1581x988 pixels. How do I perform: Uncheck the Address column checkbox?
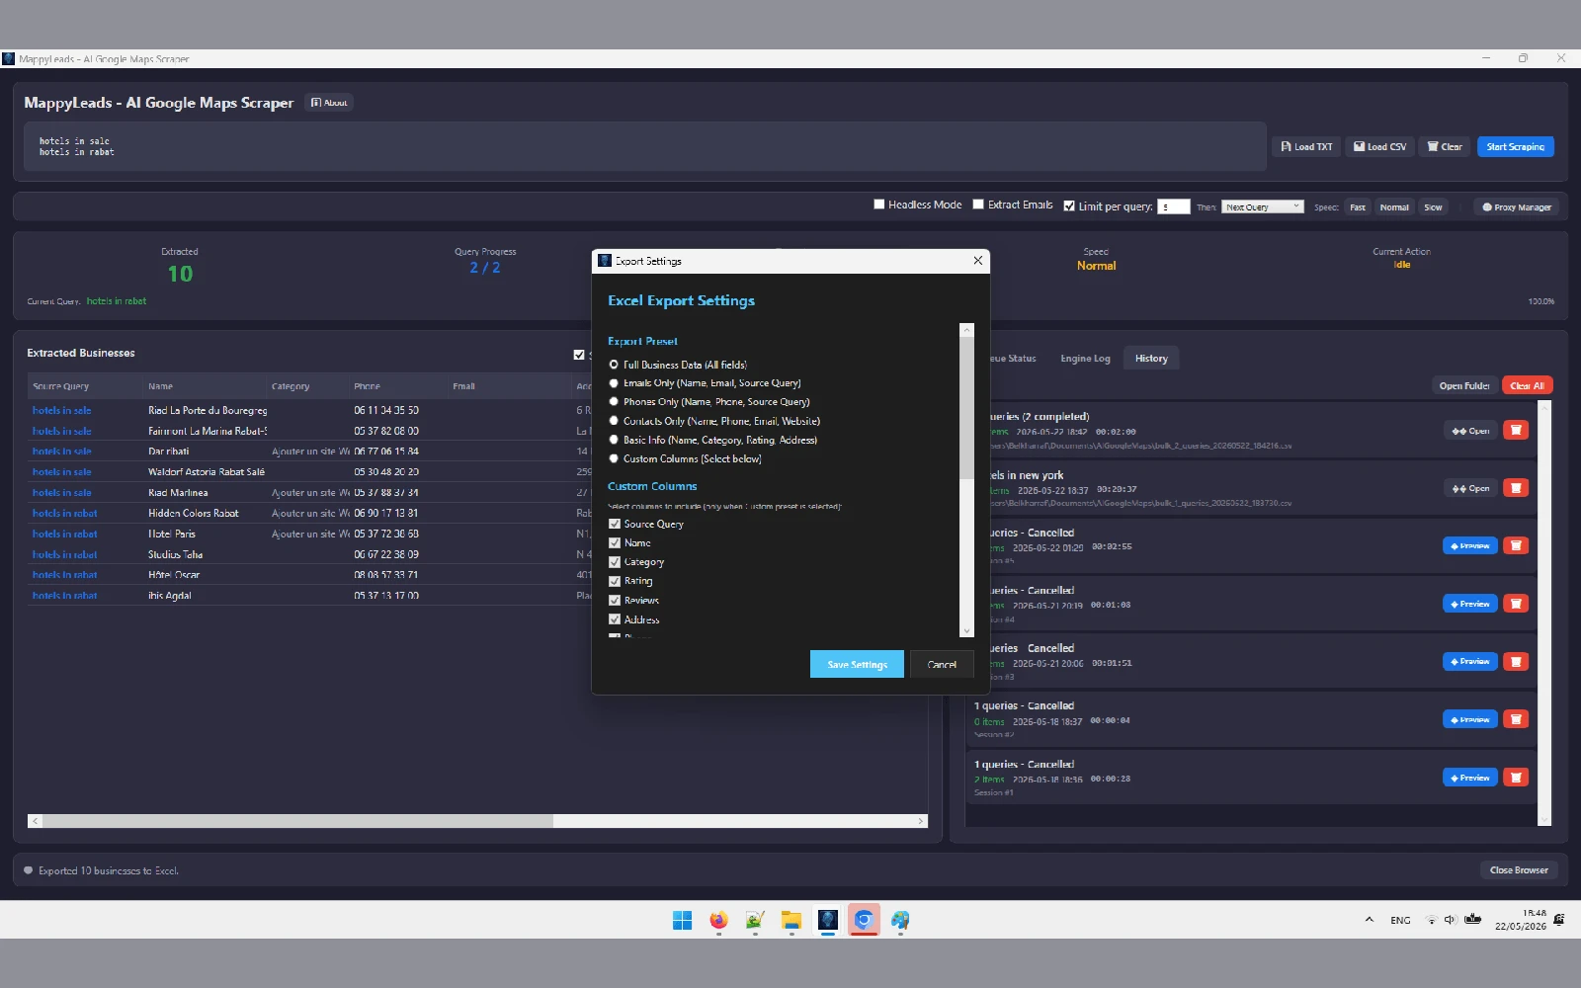pyautogui.click(x=615, y=619)
